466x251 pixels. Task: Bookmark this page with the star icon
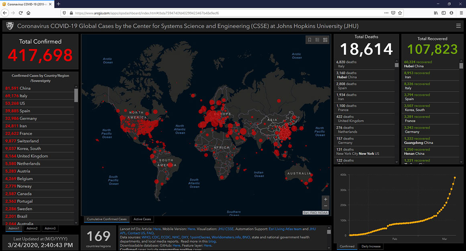tap(400, 13)
